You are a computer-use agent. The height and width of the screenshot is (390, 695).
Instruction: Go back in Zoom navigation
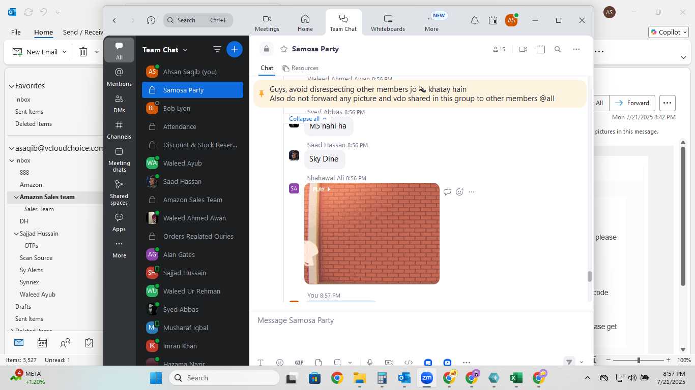[x=114, y=20]
